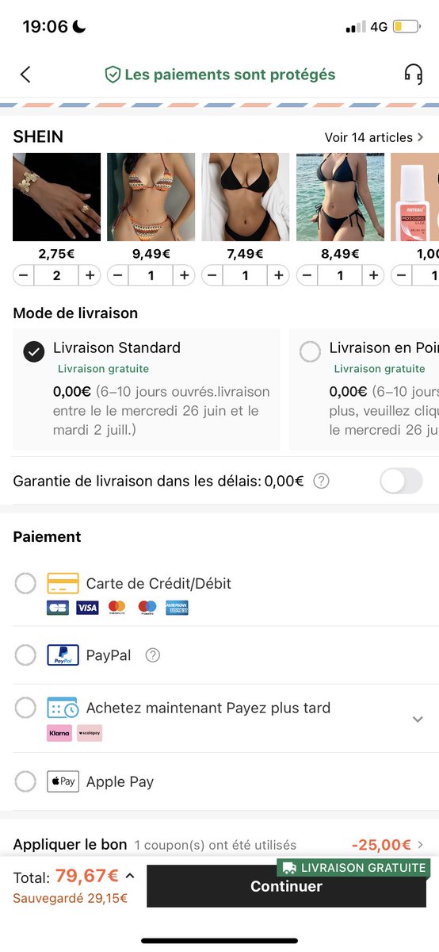Select Apple Pay payment radio button
The height and width of the screenshot is (952, 439).
tap(25, 781)
